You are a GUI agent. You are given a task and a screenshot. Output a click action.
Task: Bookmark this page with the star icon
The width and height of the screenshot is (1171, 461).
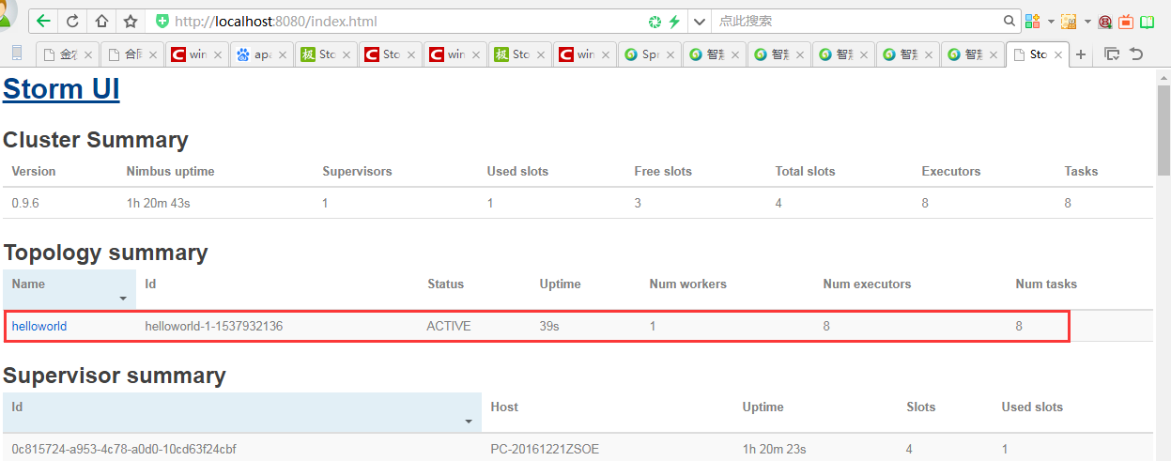131,21
